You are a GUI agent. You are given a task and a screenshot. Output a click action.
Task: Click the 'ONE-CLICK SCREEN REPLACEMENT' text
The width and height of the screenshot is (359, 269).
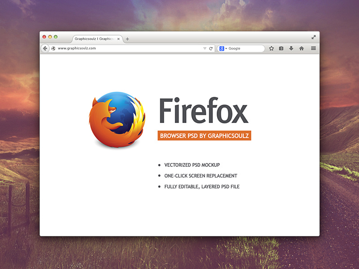201,176
